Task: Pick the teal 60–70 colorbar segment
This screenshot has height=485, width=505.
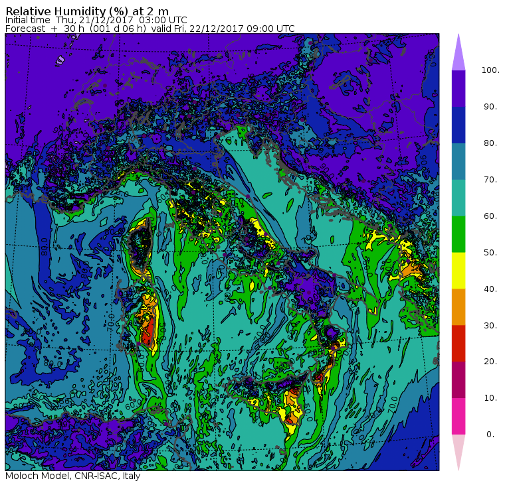Action: 458,198
